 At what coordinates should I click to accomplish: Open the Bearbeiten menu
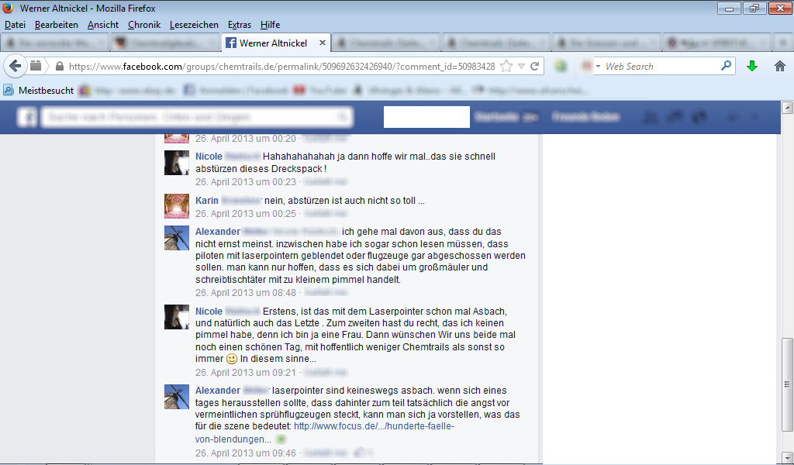tap(56, 25)
